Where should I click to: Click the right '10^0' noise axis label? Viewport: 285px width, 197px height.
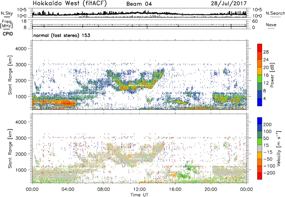pos(257,16)
